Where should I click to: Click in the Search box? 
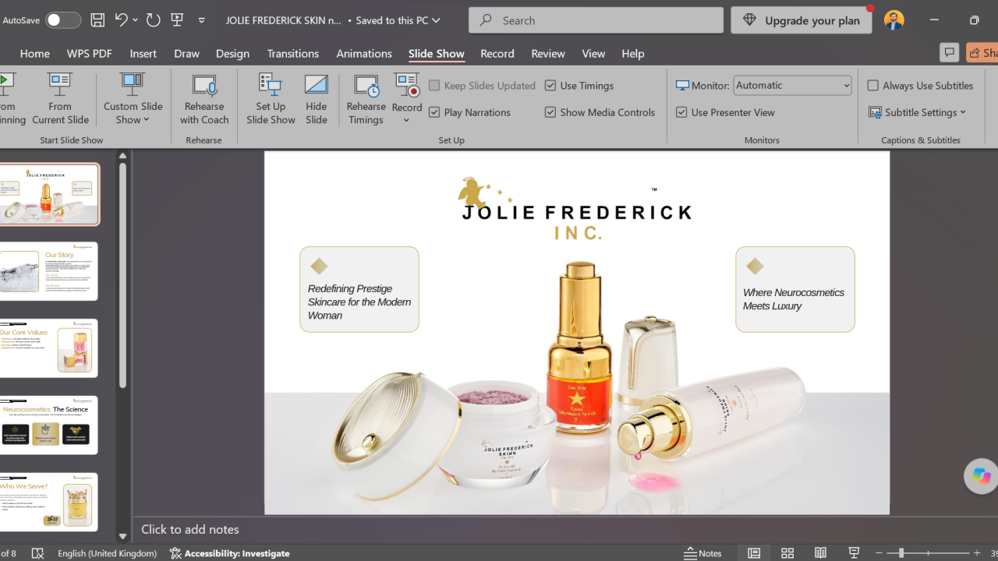click(596, 20)
